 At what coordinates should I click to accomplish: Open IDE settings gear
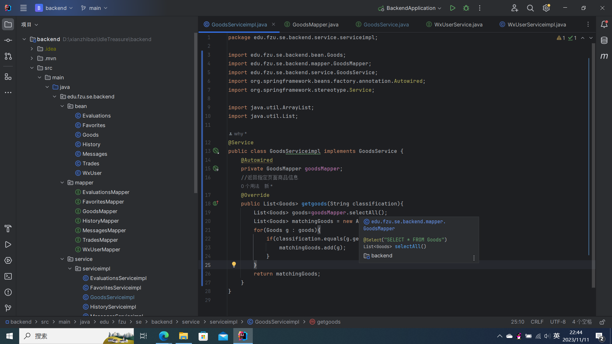click(546, 8)
